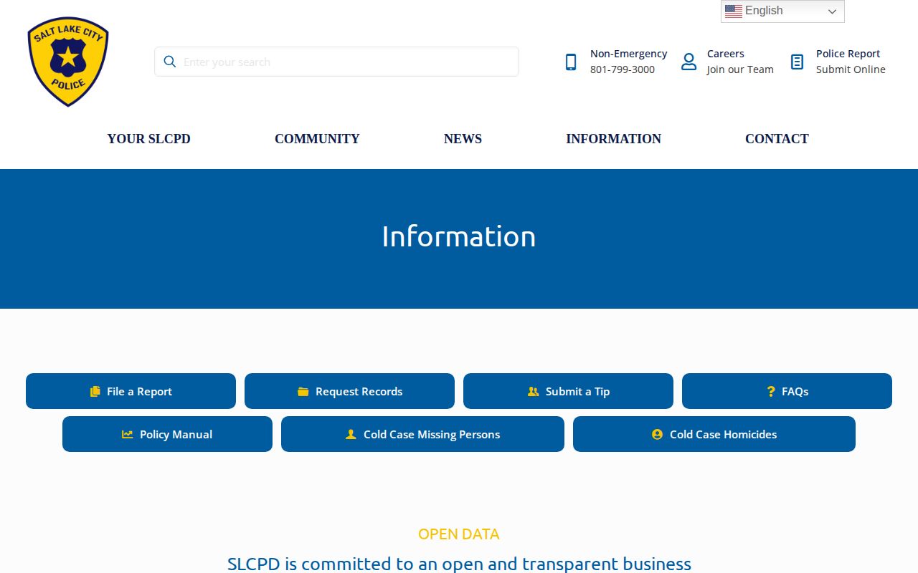This screenshot has height=573, width=918.
Task: Open the Careers link
Action: point(725,54)
